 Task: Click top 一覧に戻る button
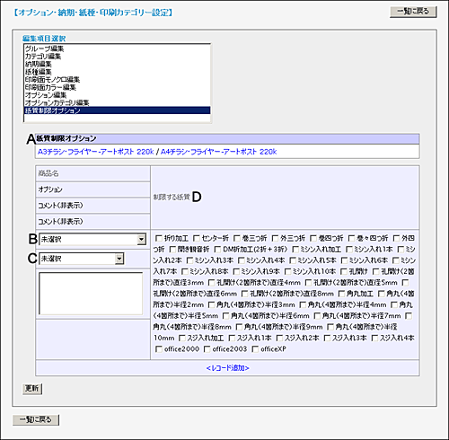pos(413,12)
